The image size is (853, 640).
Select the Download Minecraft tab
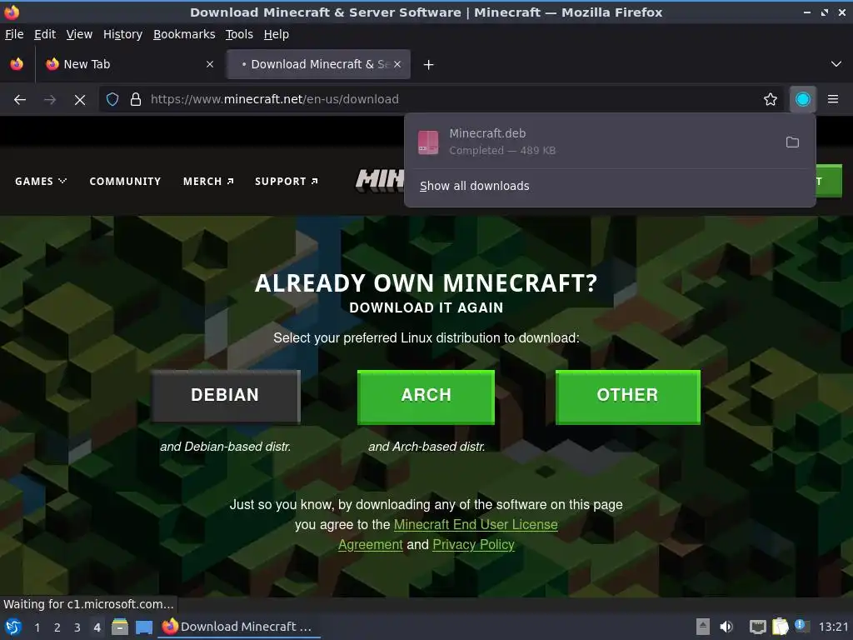pos(318,64)
